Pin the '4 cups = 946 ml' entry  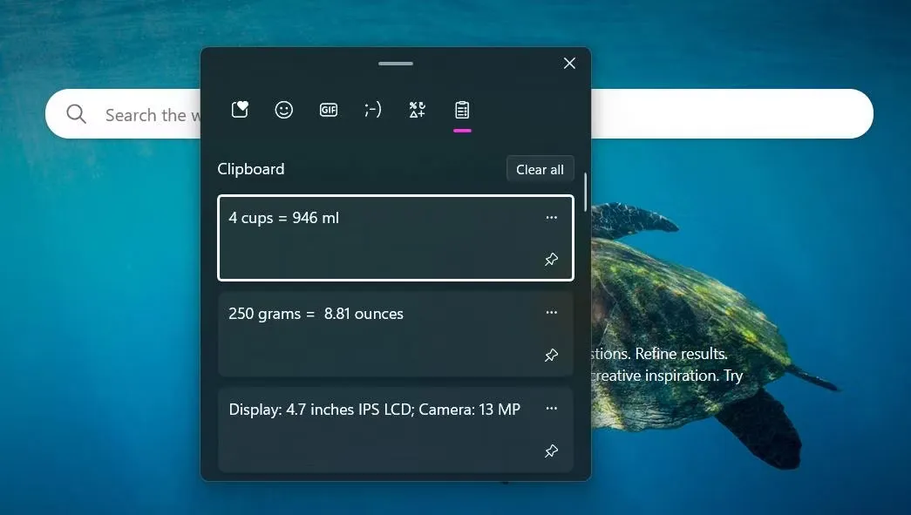click(x=551, y=259)
